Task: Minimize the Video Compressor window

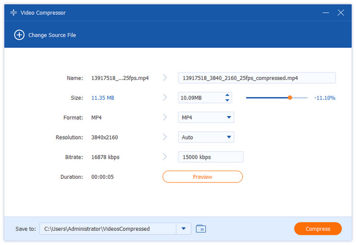Action: click(x=324, y=12)
